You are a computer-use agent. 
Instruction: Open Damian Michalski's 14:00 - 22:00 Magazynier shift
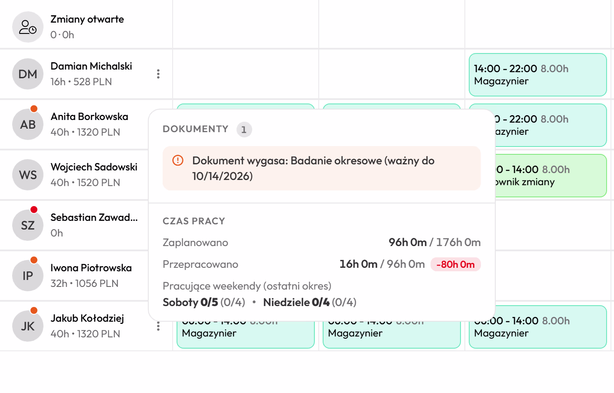pyautogui.click(x=538, y=75)
